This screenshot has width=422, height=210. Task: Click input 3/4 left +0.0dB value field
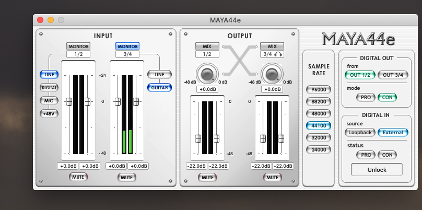tap(116, 166)
